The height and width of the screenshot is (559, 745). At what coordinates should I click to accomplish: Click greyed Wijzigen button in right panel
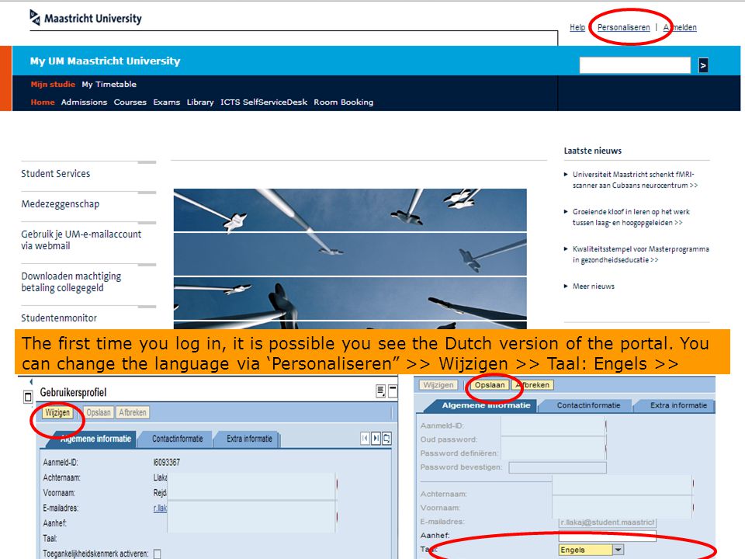click(438, 385)
